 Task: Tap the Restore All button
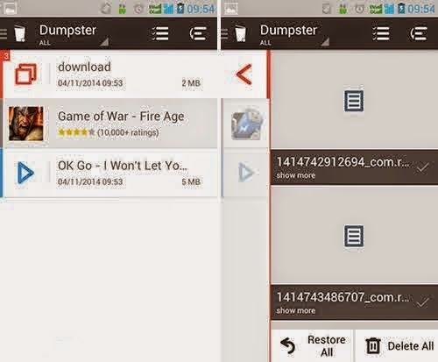click(x=312, y=346)
